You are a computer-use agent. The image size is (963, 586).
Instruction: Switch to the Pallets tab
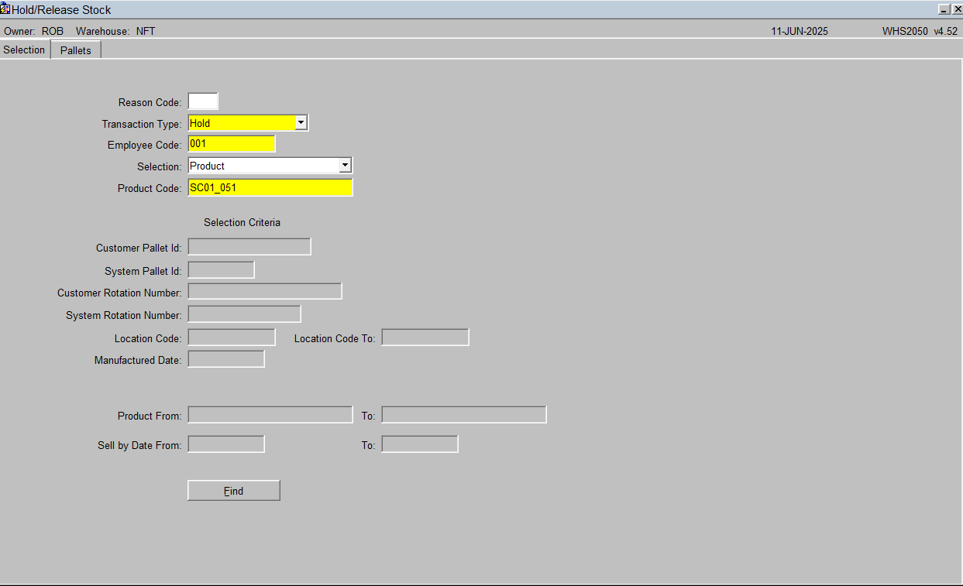[76, 50]
